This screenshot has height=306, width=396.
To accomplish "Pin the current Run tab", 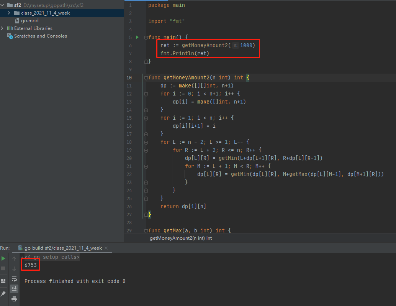I will pos(3,294).
